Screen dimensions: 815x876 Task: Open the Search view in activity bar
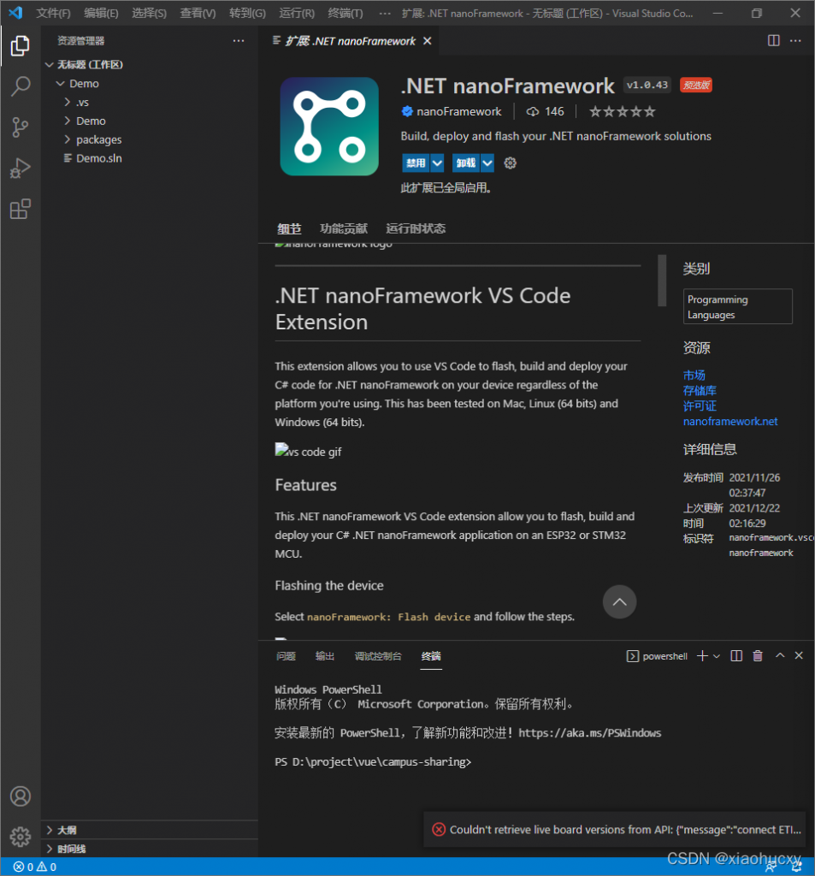click(x=21, y=86)
